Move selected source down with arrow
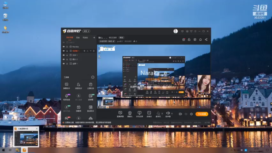 coord(90,51)
